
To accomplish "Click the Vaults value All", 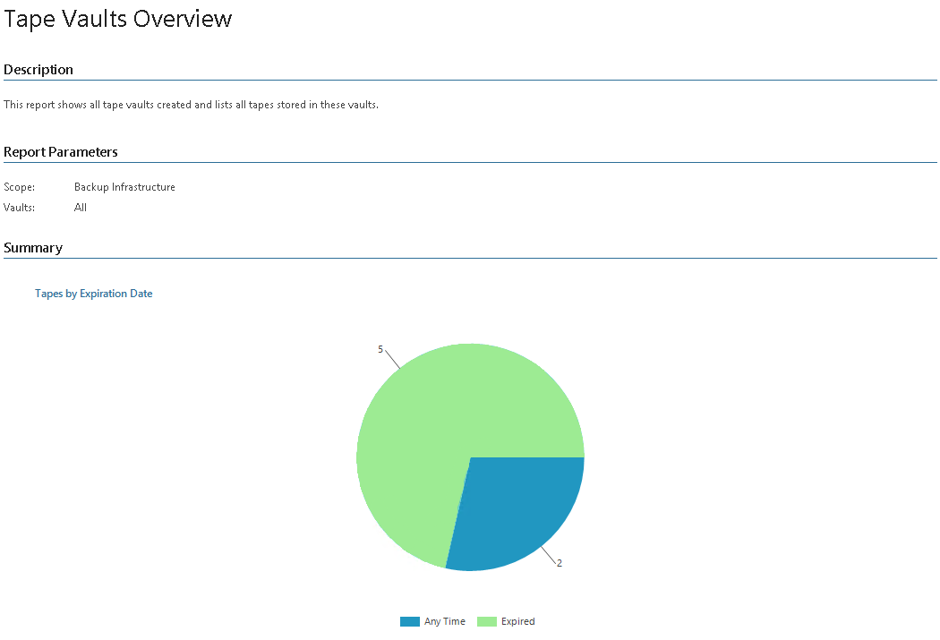I will [81, 208].
